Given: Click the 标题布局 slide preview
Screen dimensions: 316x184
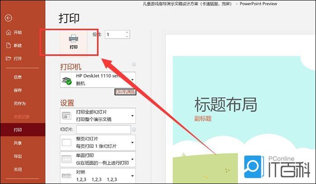Looking at the screenshot, I should [x=226, y=104].
